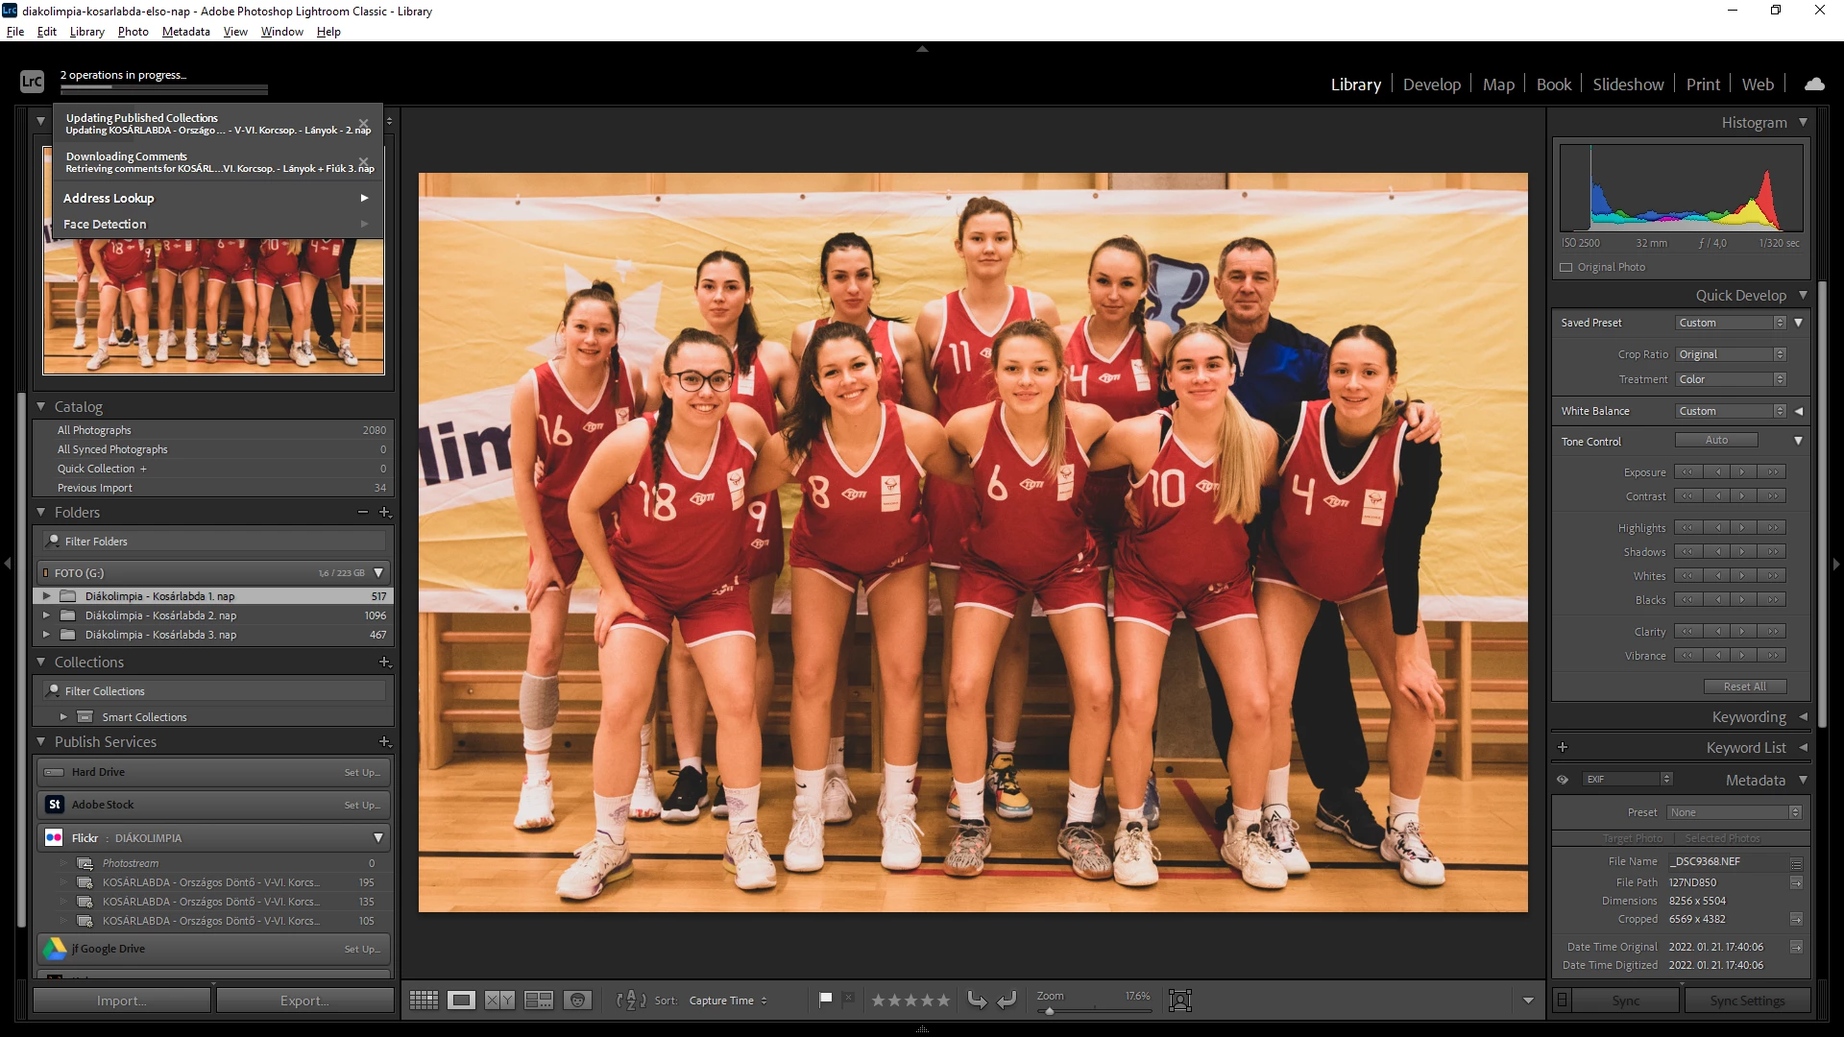This screenshot has height=1037, width=1844.
Task: Switch to the Develop module
Action: point(1431,84)
